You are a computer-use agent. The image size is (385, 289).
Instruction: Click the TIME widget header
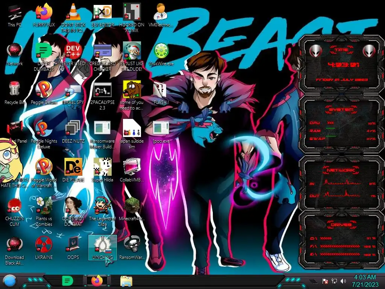[341, 50]
